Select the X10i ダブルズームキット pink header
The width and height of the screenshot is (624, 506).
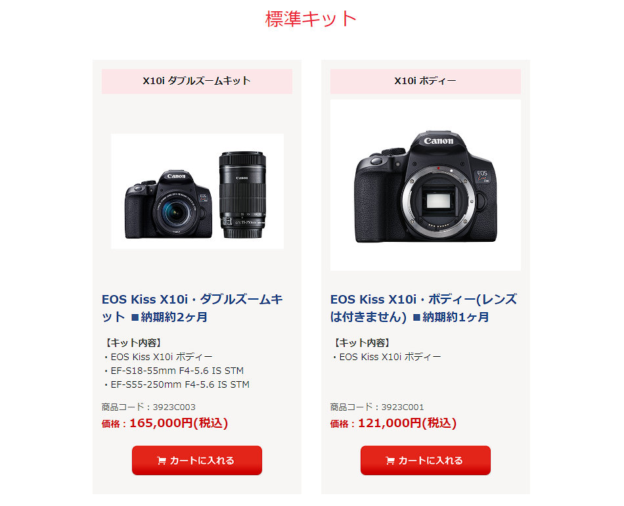coord(197,81)
